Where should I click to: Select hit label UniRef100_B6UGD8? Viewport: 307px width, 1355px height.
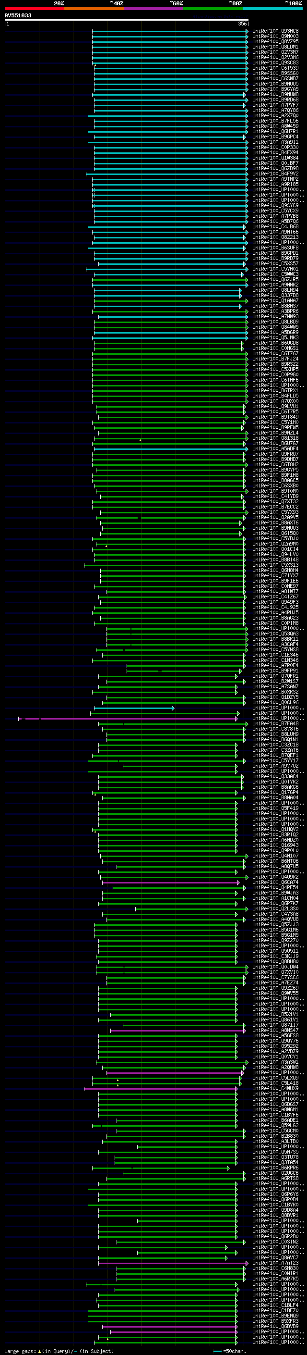click(x=275, y=343)
